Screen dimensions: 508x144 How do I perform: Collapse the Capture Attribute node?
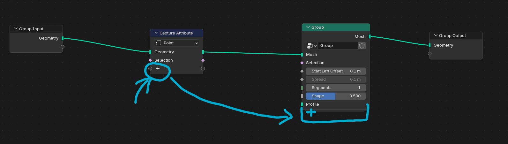click(156, 33)
